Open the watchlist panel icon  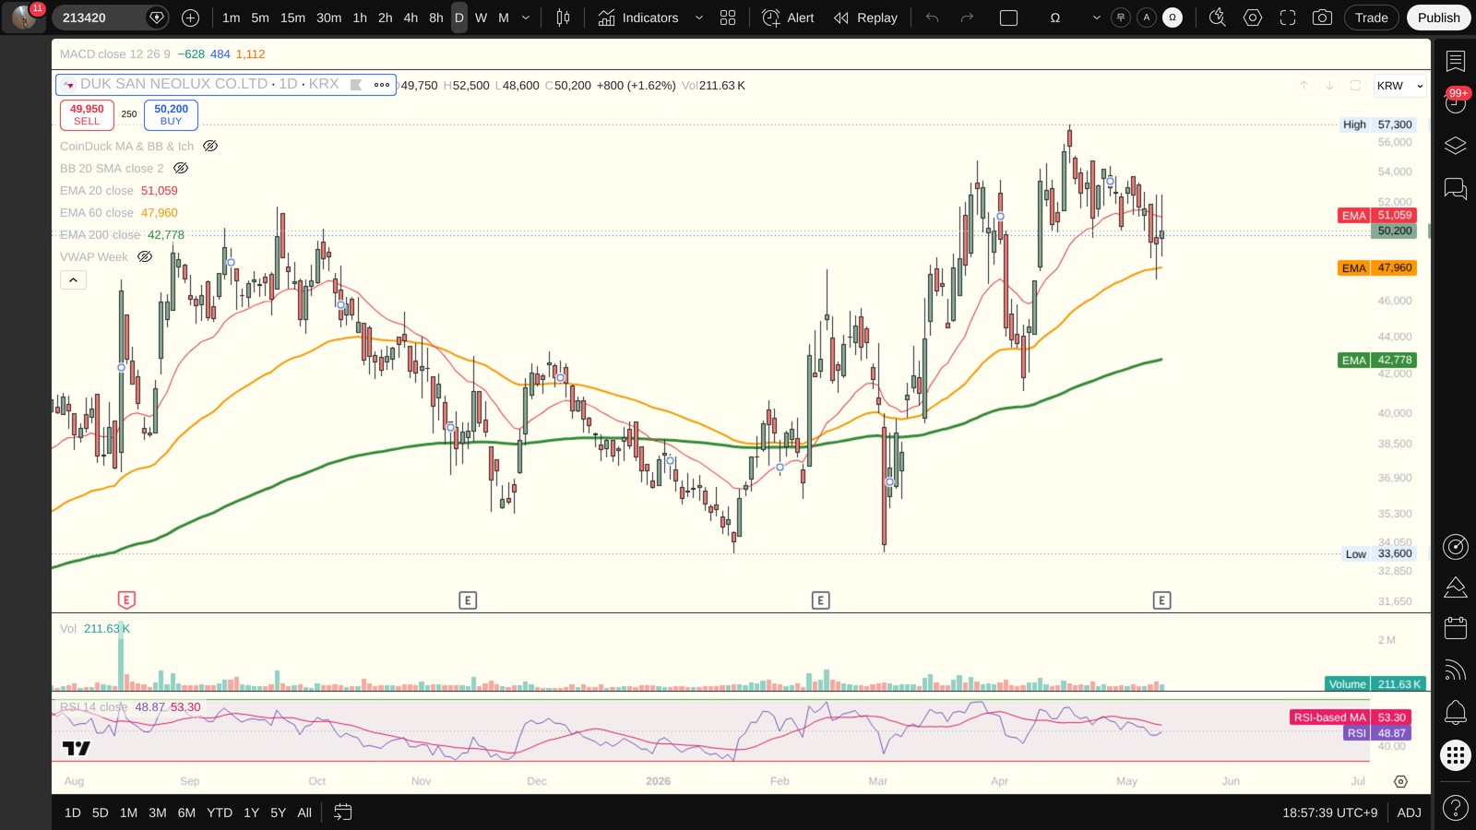click(1456, 61)
